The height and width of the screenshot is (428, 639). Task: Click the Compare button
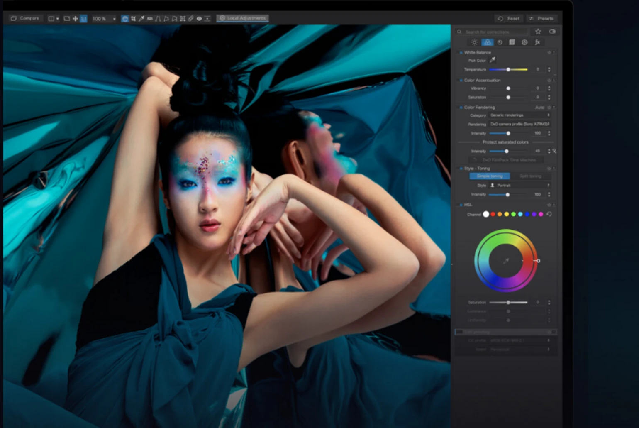tap(25, 18)
